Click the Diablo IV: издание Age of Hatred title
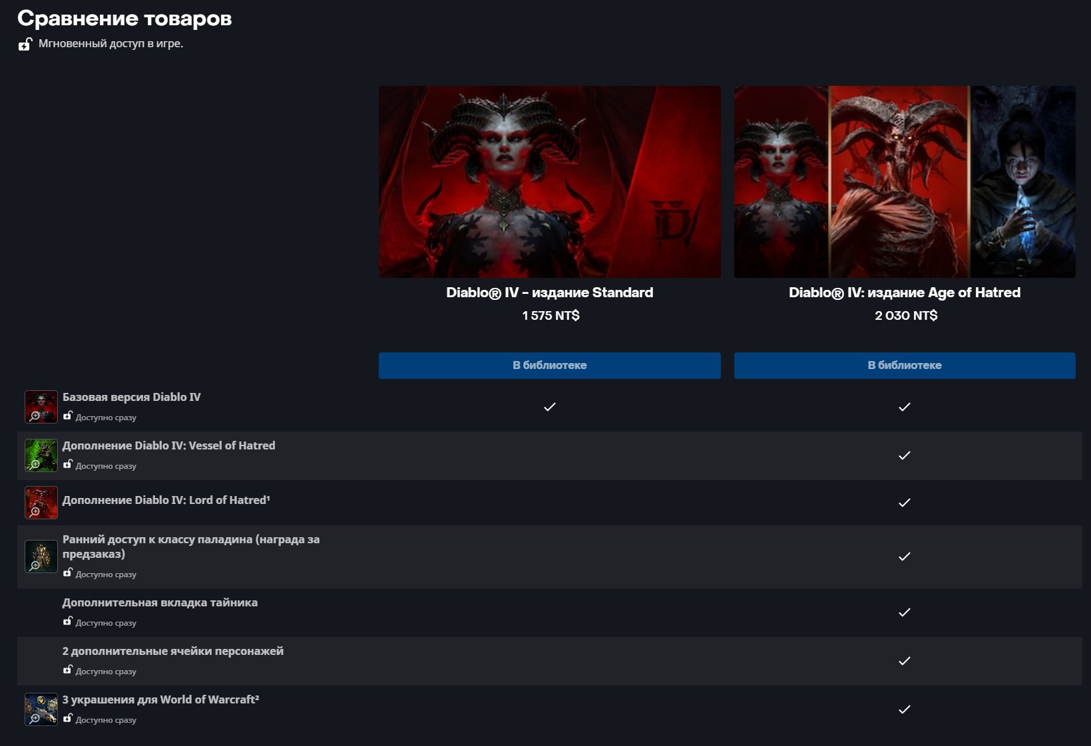Screen dimensions: 1091x746 [904, 293]
